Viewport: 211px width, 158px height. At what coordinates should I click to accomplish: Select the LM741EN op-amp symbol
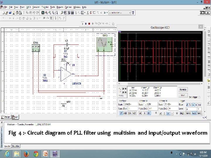pos(66,74)
